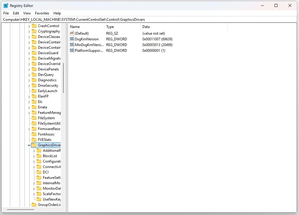299x215 pixels.
Task: Expand the ScaleFactors subkey
Action: (34, 194)
